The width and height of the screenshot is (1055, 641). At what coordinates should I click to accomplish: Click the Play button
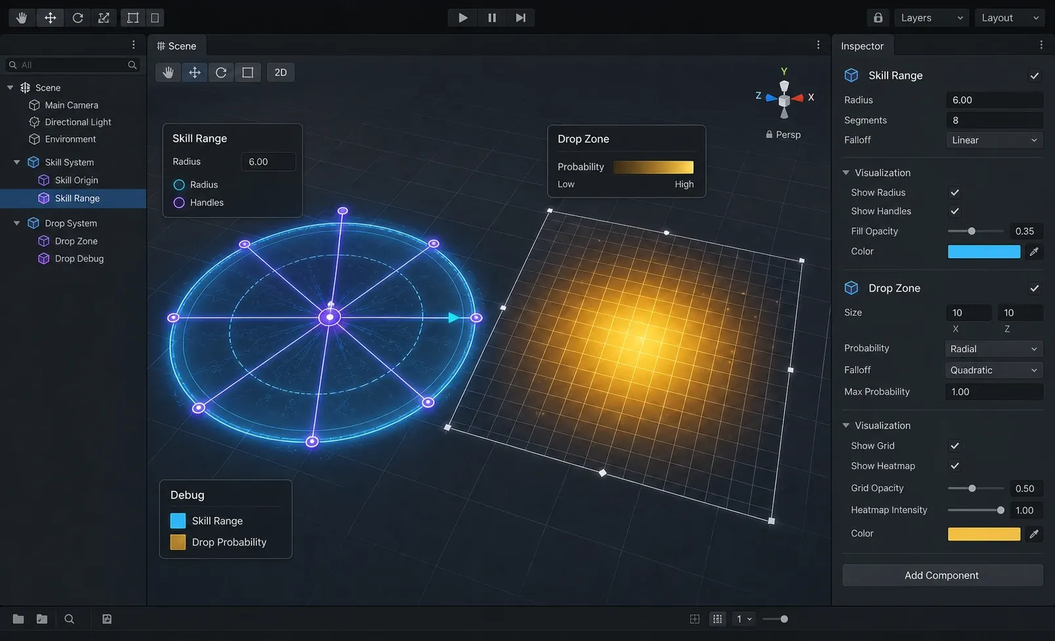pyautogui.click(x=463, y=18)
